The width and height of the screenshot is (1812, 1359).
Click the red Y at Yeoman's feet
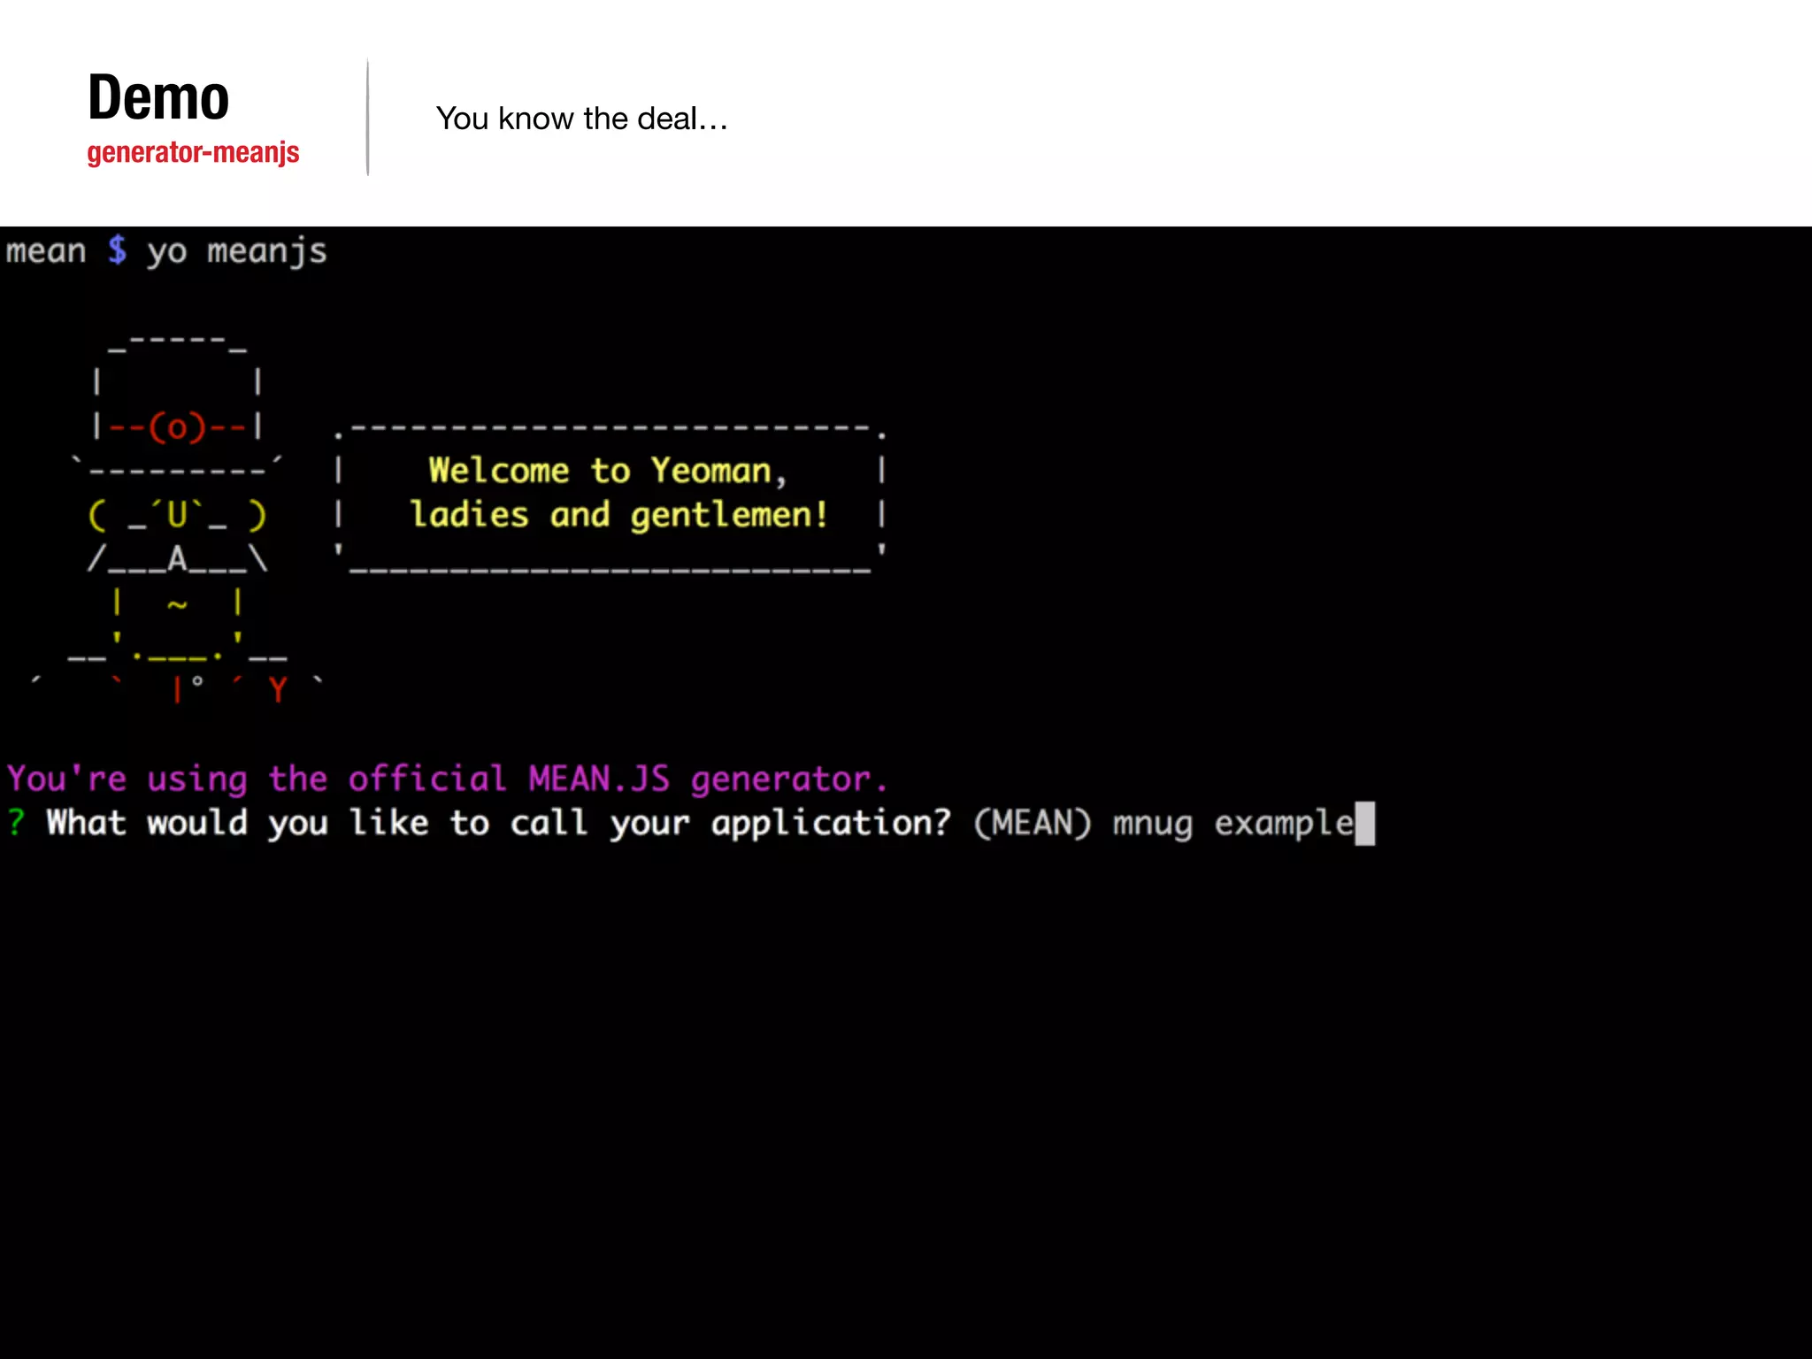pos(278,689)
